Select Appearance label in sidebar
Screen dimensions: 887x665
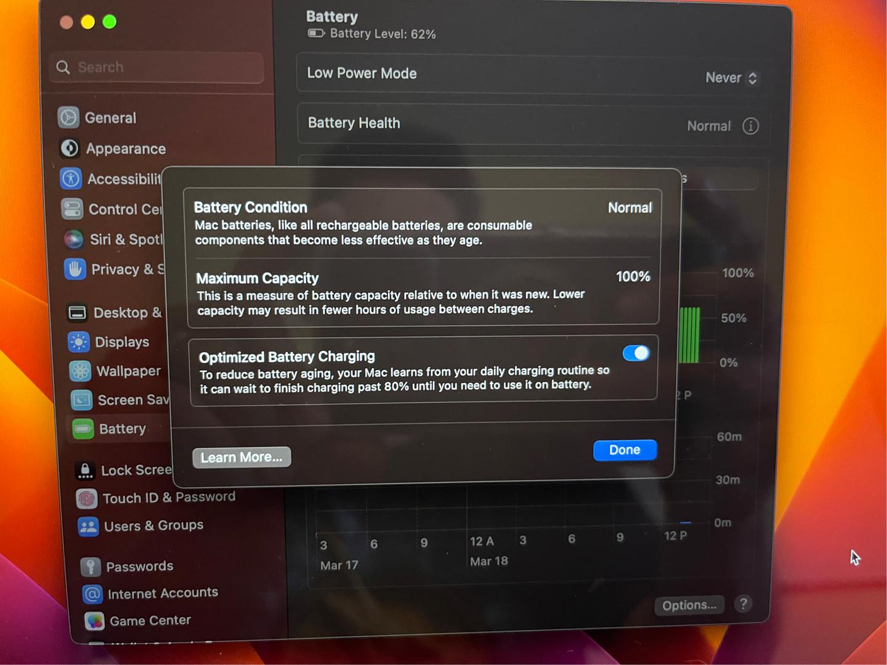tap(126, 148)
